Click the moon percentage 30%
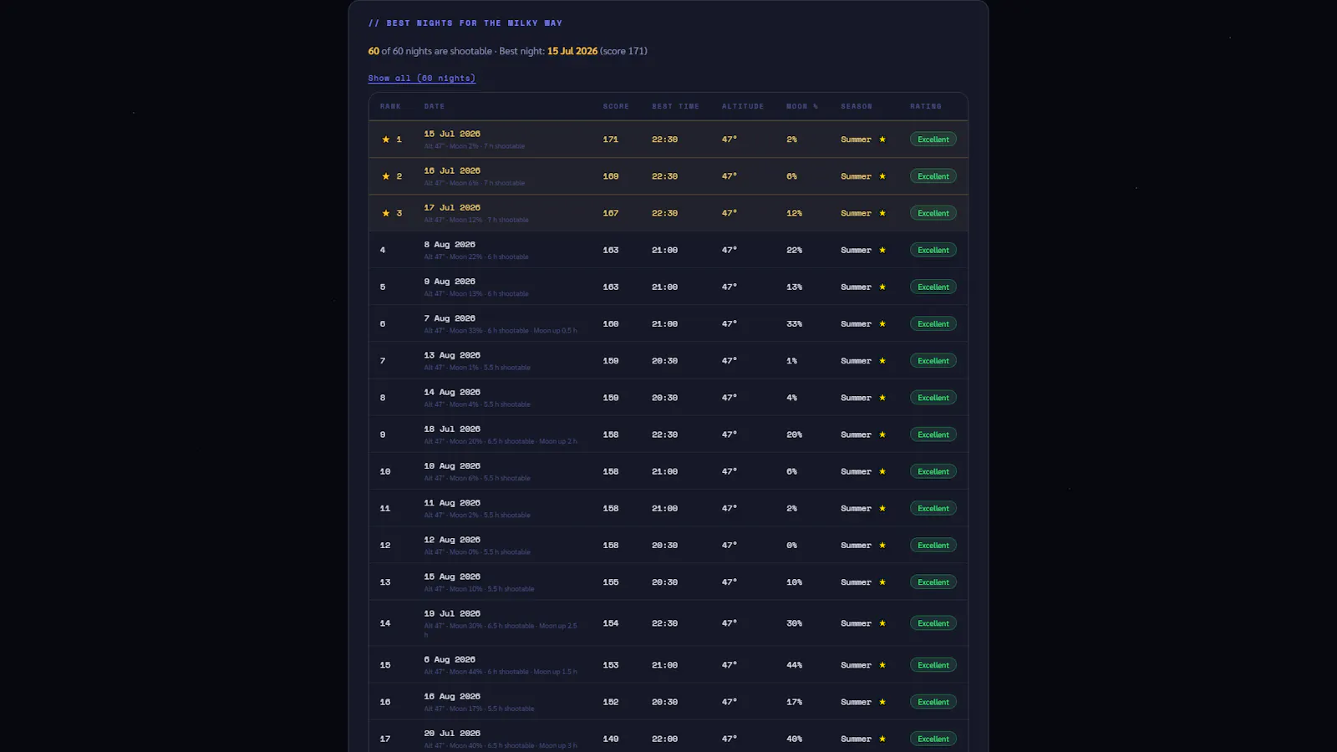 [794, 623]
